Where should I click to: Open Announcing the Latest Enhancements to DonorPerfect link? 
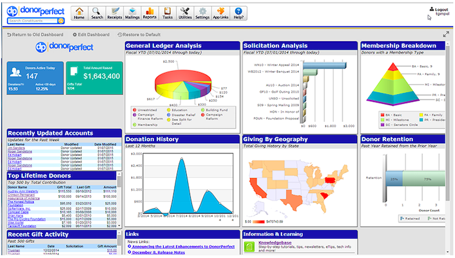(x=183, y=246)
